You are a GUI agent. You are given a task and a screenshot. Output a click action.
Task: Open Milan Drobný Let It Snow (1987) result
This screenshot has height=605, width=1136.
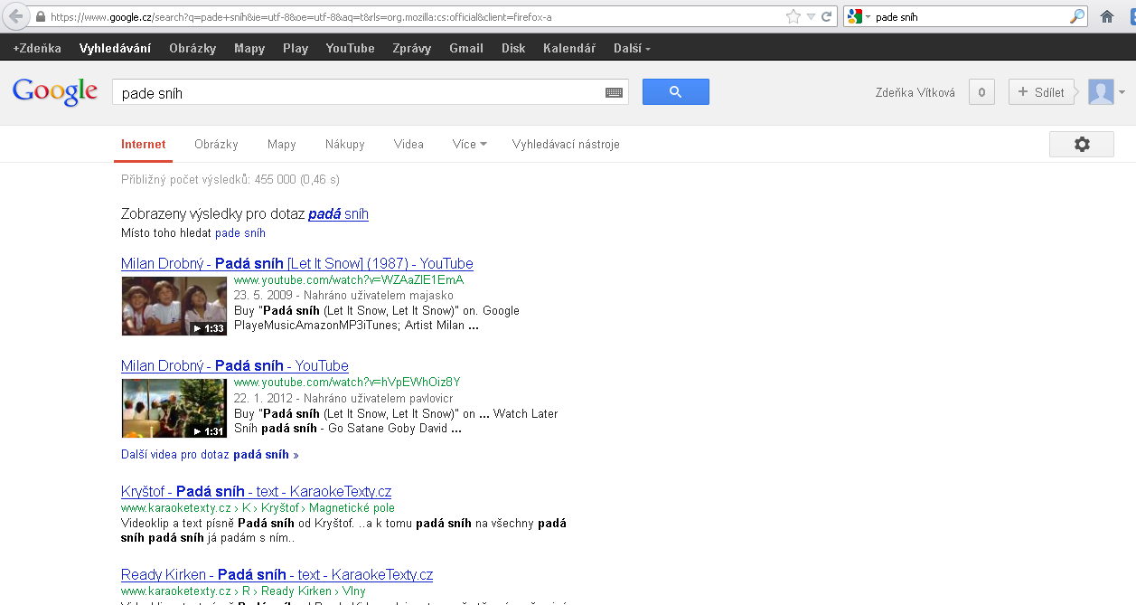[297, 264]
